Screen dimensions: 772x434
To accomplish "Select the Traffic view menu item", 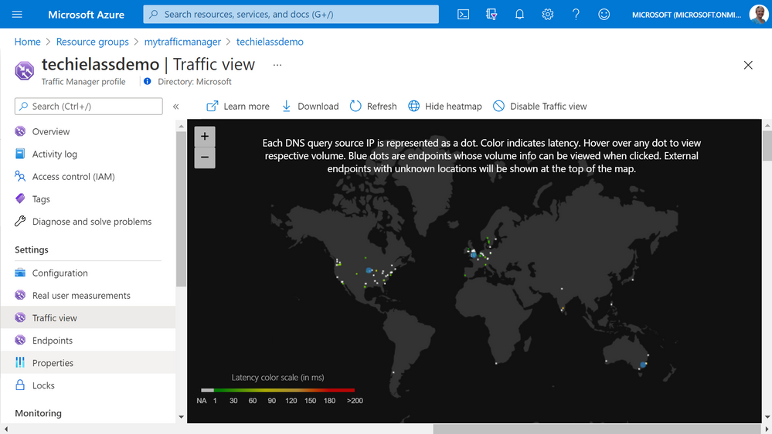I will [88, 318].
